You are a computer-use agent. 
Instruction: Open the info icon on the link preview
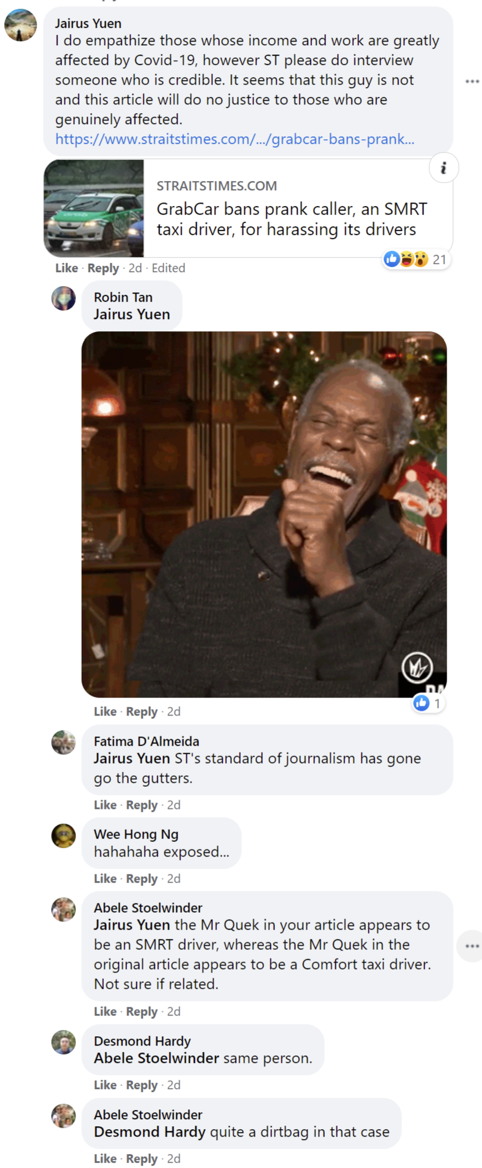tap(444, 168)
